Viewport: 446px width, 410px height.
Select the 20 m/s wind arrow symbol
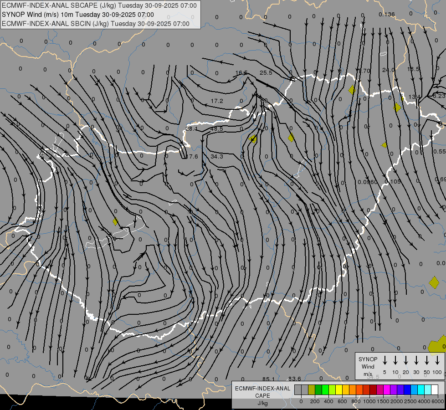(x=406, y=360)
